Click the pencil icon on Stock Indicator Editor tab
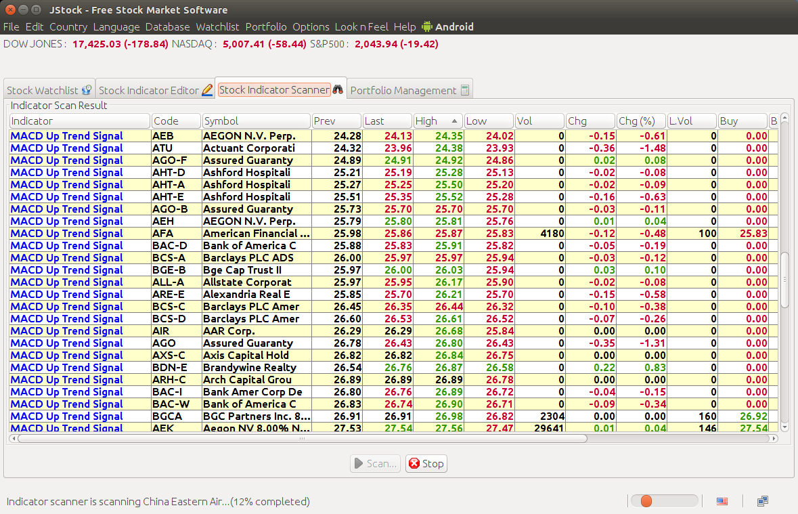 click(x=207, y=90)
